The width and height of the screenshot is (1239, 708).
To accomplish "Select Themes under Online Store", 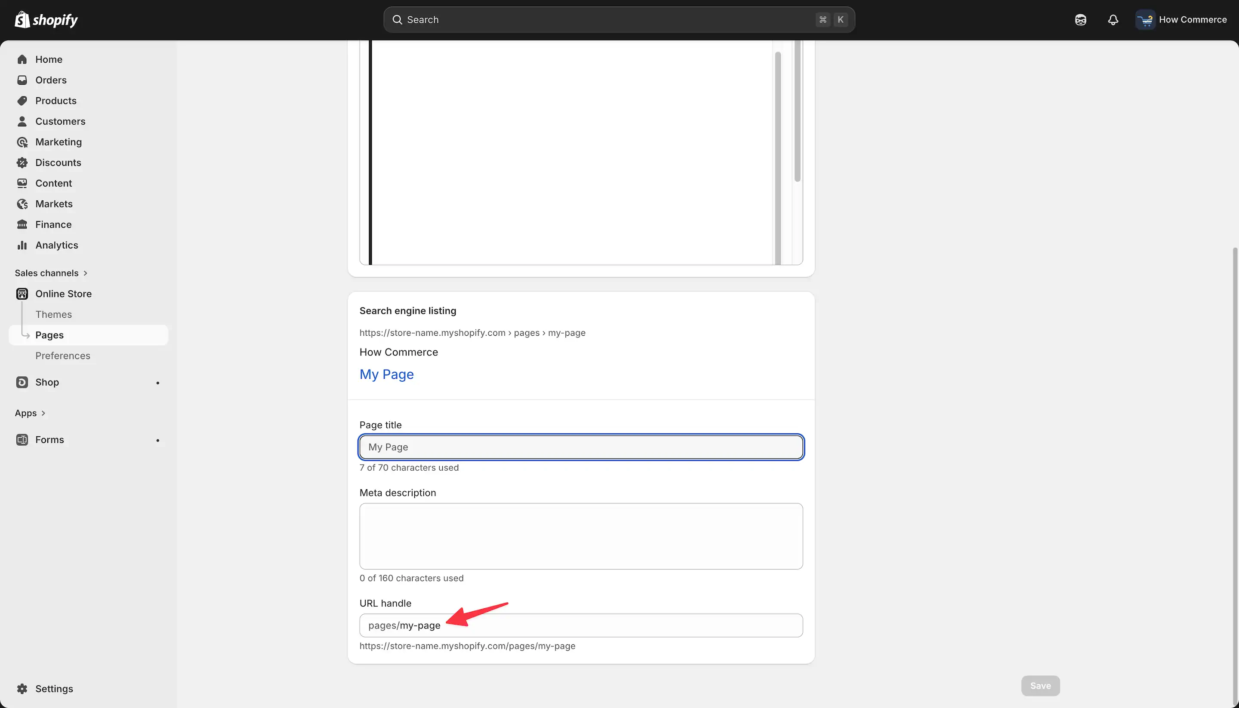I will pyautogui.click(x=53, y=315).
